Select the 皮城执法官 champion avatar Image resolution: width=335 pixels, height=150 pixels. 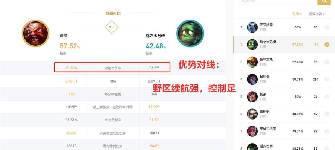[x=252, y=131]
